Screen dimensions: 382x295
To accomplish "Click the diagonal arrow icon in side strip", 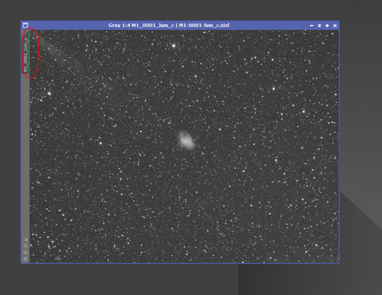I will (25, 239).
